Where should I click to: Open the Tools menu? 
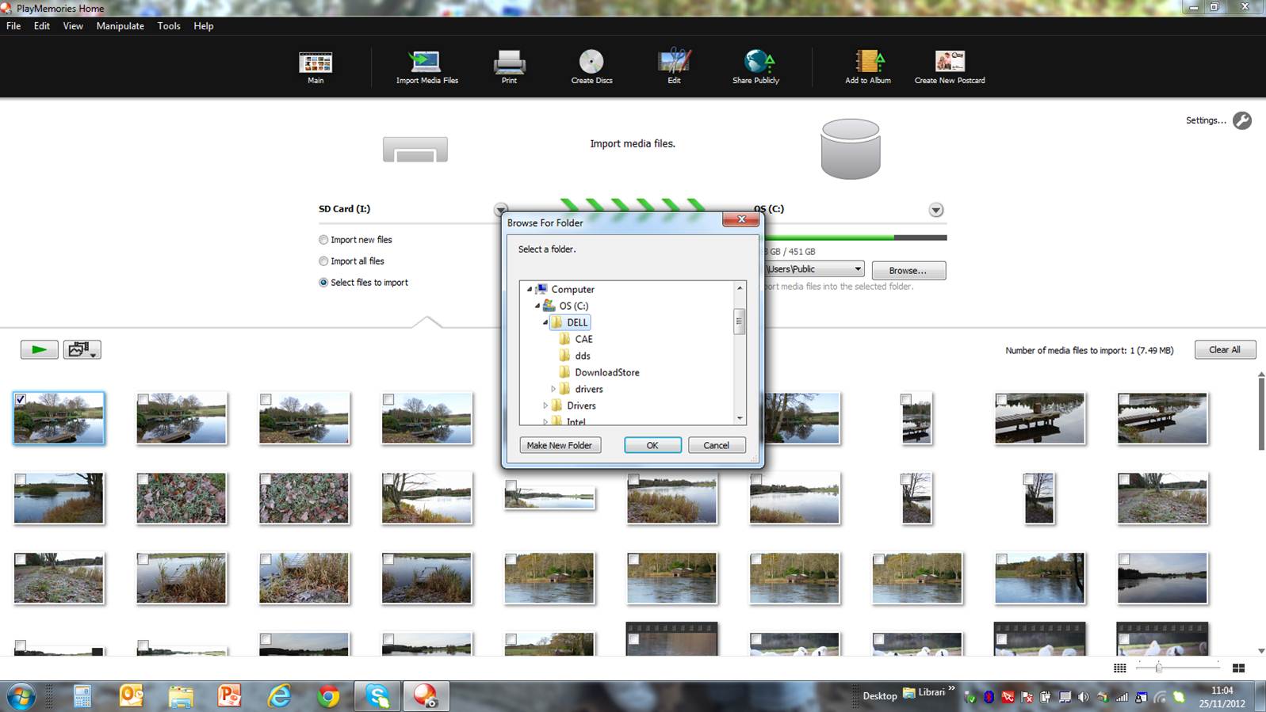pos(169,26)
